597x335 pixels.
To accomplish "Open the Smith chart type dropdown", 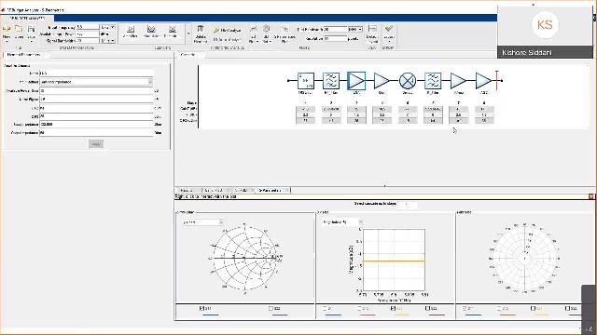I will pyautogui.click(x=202, y=222).
